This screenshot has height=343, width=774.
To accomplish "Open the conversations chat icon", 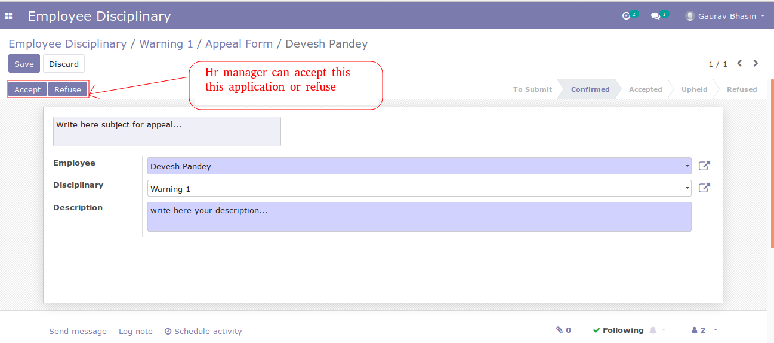I will (655, 16).
